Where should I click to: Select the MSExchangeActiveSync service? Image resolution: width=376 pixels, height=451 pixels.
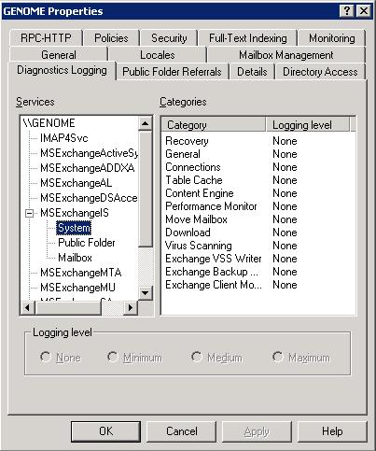[90, 153]
